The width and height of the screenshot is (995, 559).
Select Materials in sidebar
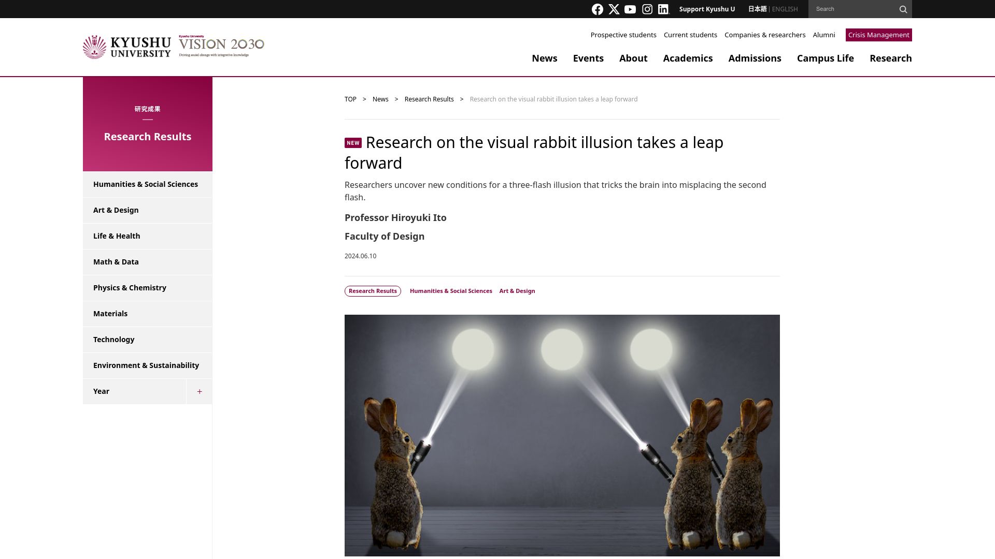tap(148, 314)
